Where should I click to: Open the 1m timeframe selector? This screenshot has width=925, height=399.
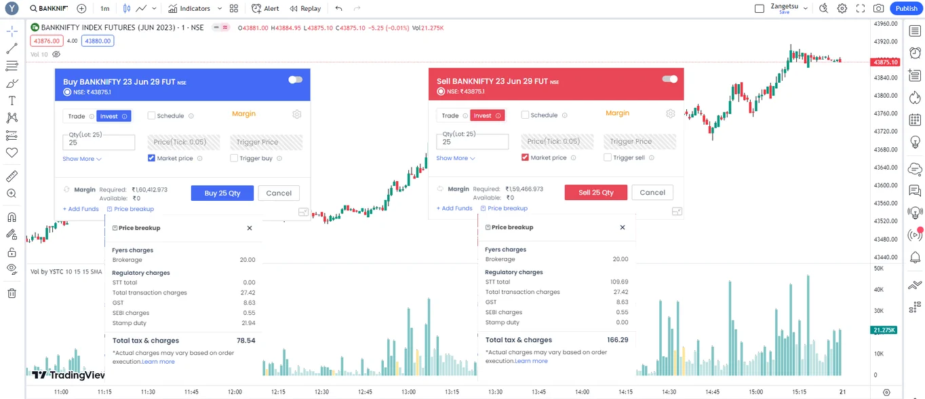[104, 8]
